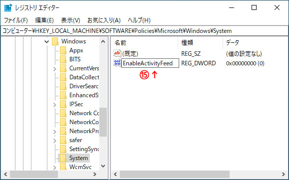Click the DriverSearc folder icon

click(x=63, y=86)
